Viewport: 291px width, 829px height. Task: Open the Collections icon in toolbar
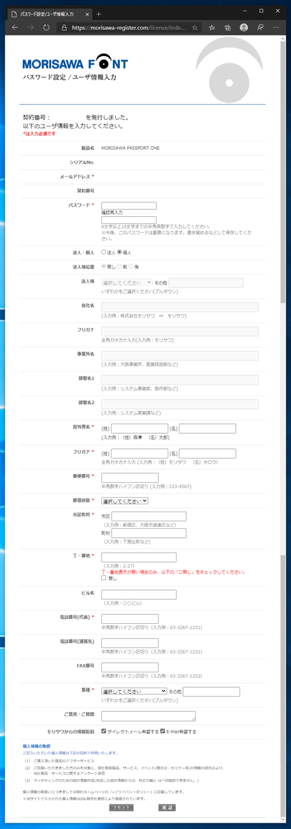(x=228, y=27)
